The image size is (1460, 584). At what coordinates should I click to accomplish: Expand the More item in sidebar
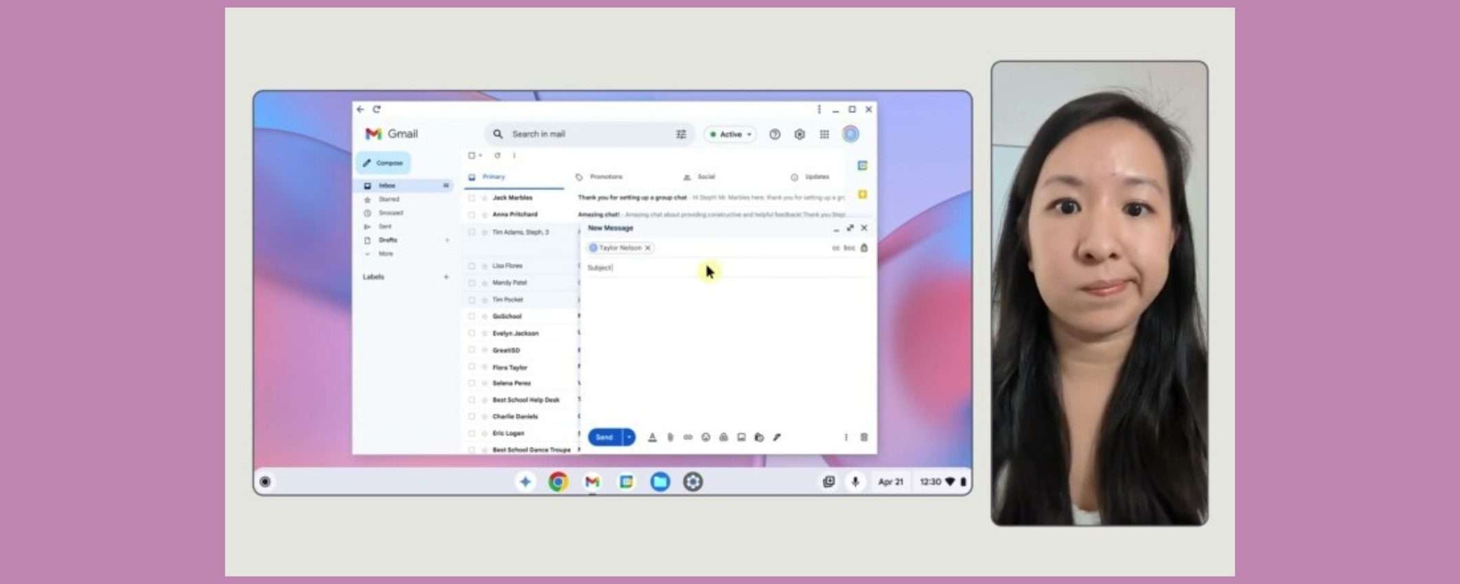coord(385,254)
